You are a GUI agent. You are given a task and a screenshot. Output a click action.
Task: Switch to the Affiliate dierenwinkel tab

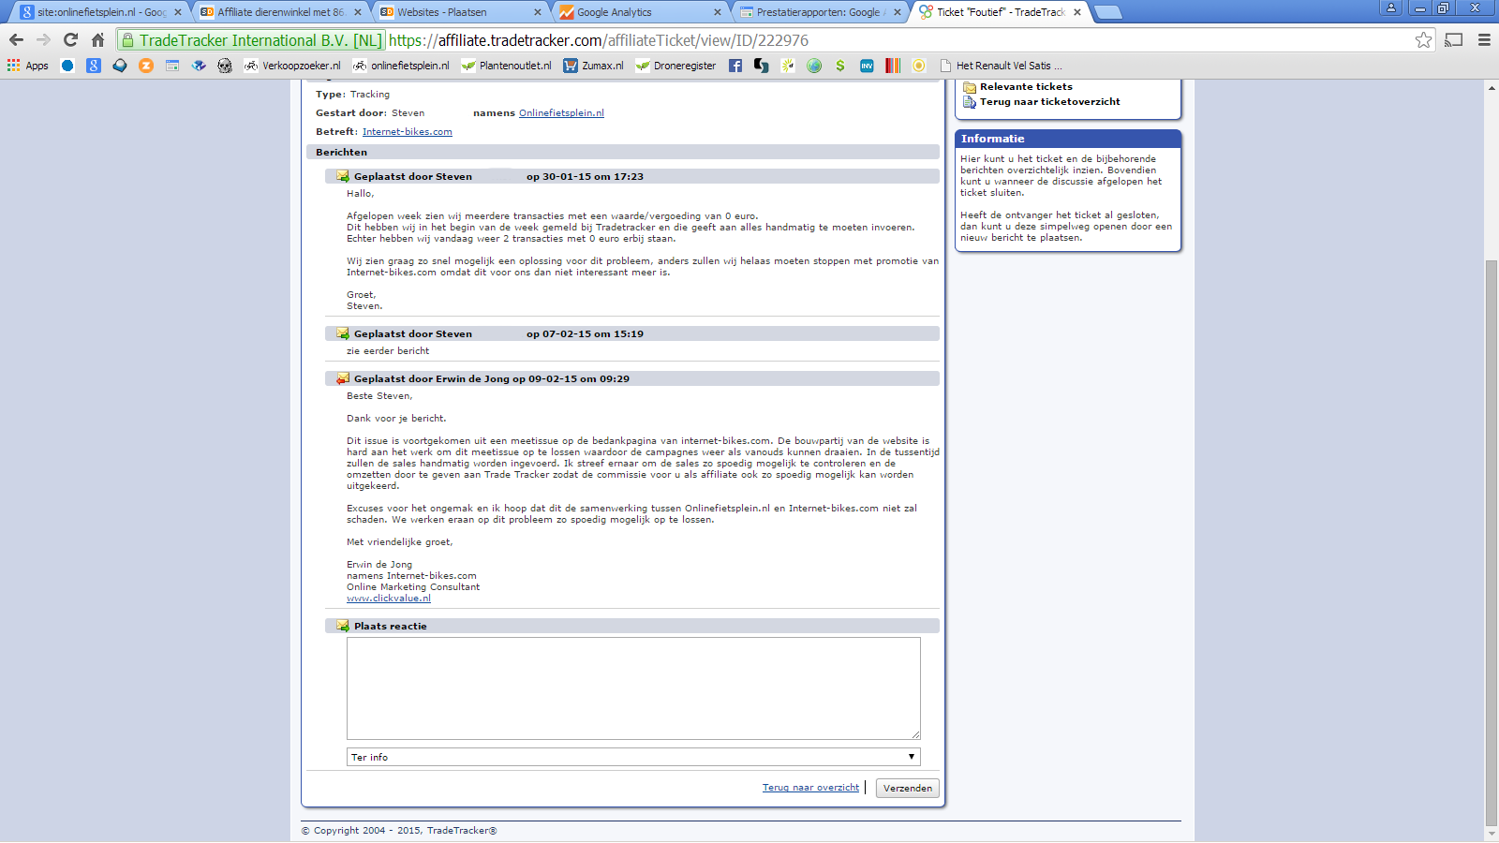[x=279, y=12]
